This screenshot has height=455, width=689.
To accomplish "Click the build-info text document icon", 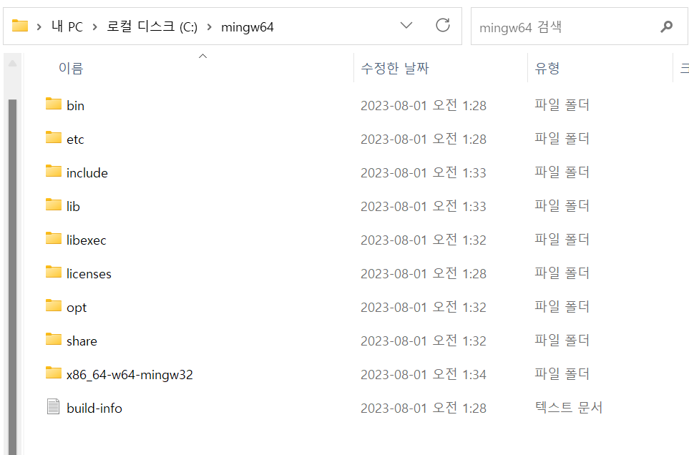I will [x=54, y=406].
